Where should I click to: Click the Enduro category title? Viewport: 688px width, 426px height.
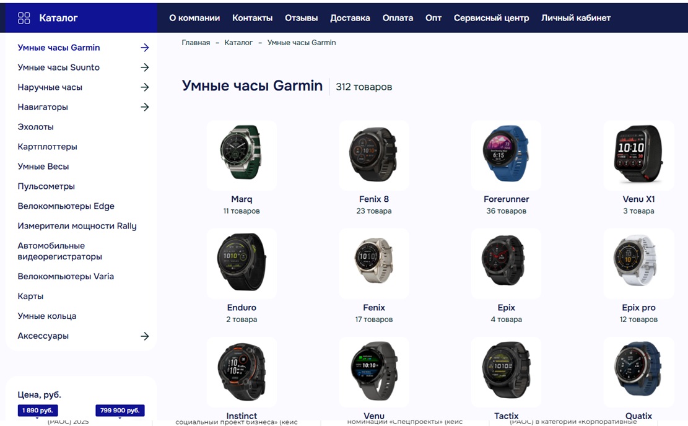pos(242,308)
